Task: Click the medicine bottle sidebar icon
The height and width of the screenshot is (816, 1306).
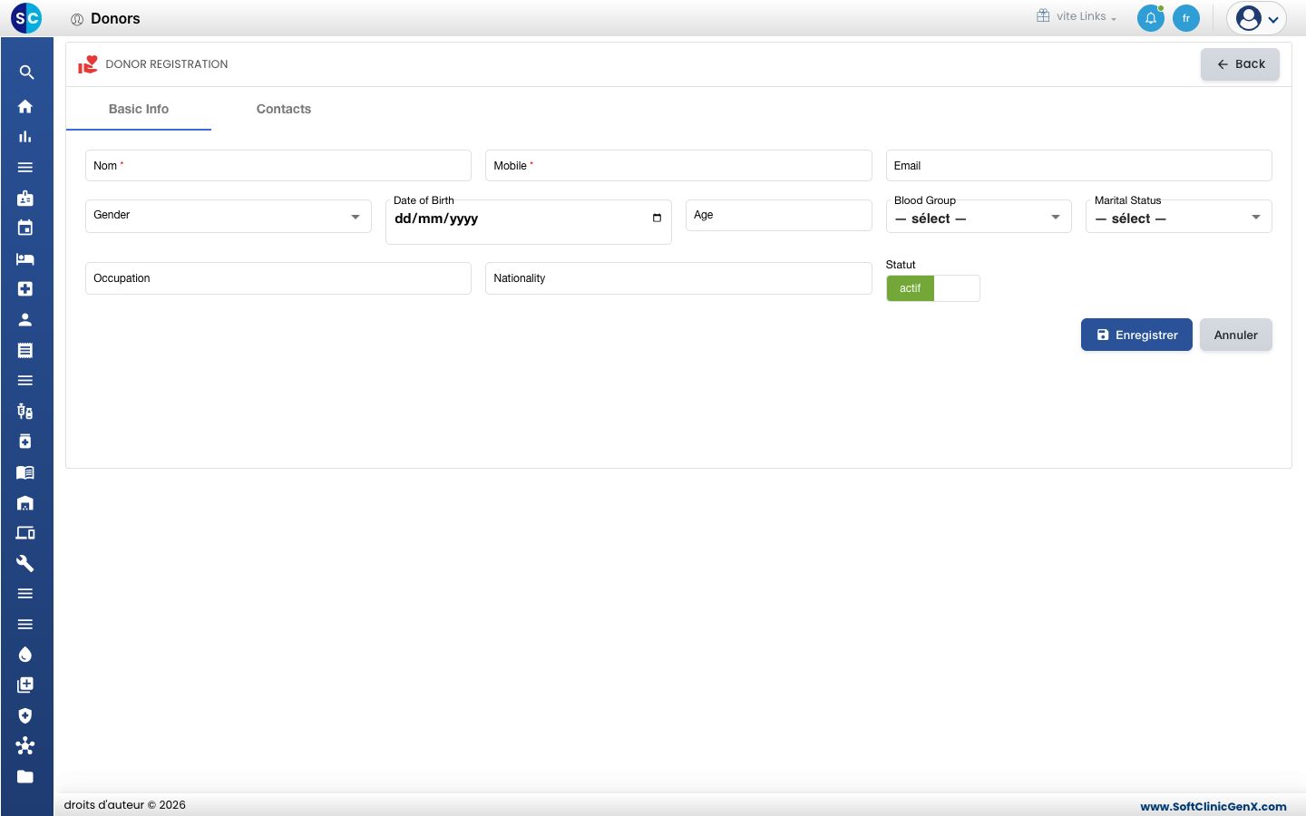Action: (x=25, y=442)
